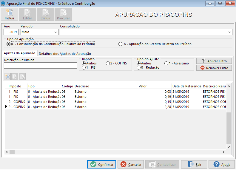Click the Cancelar button

point(131,164)
